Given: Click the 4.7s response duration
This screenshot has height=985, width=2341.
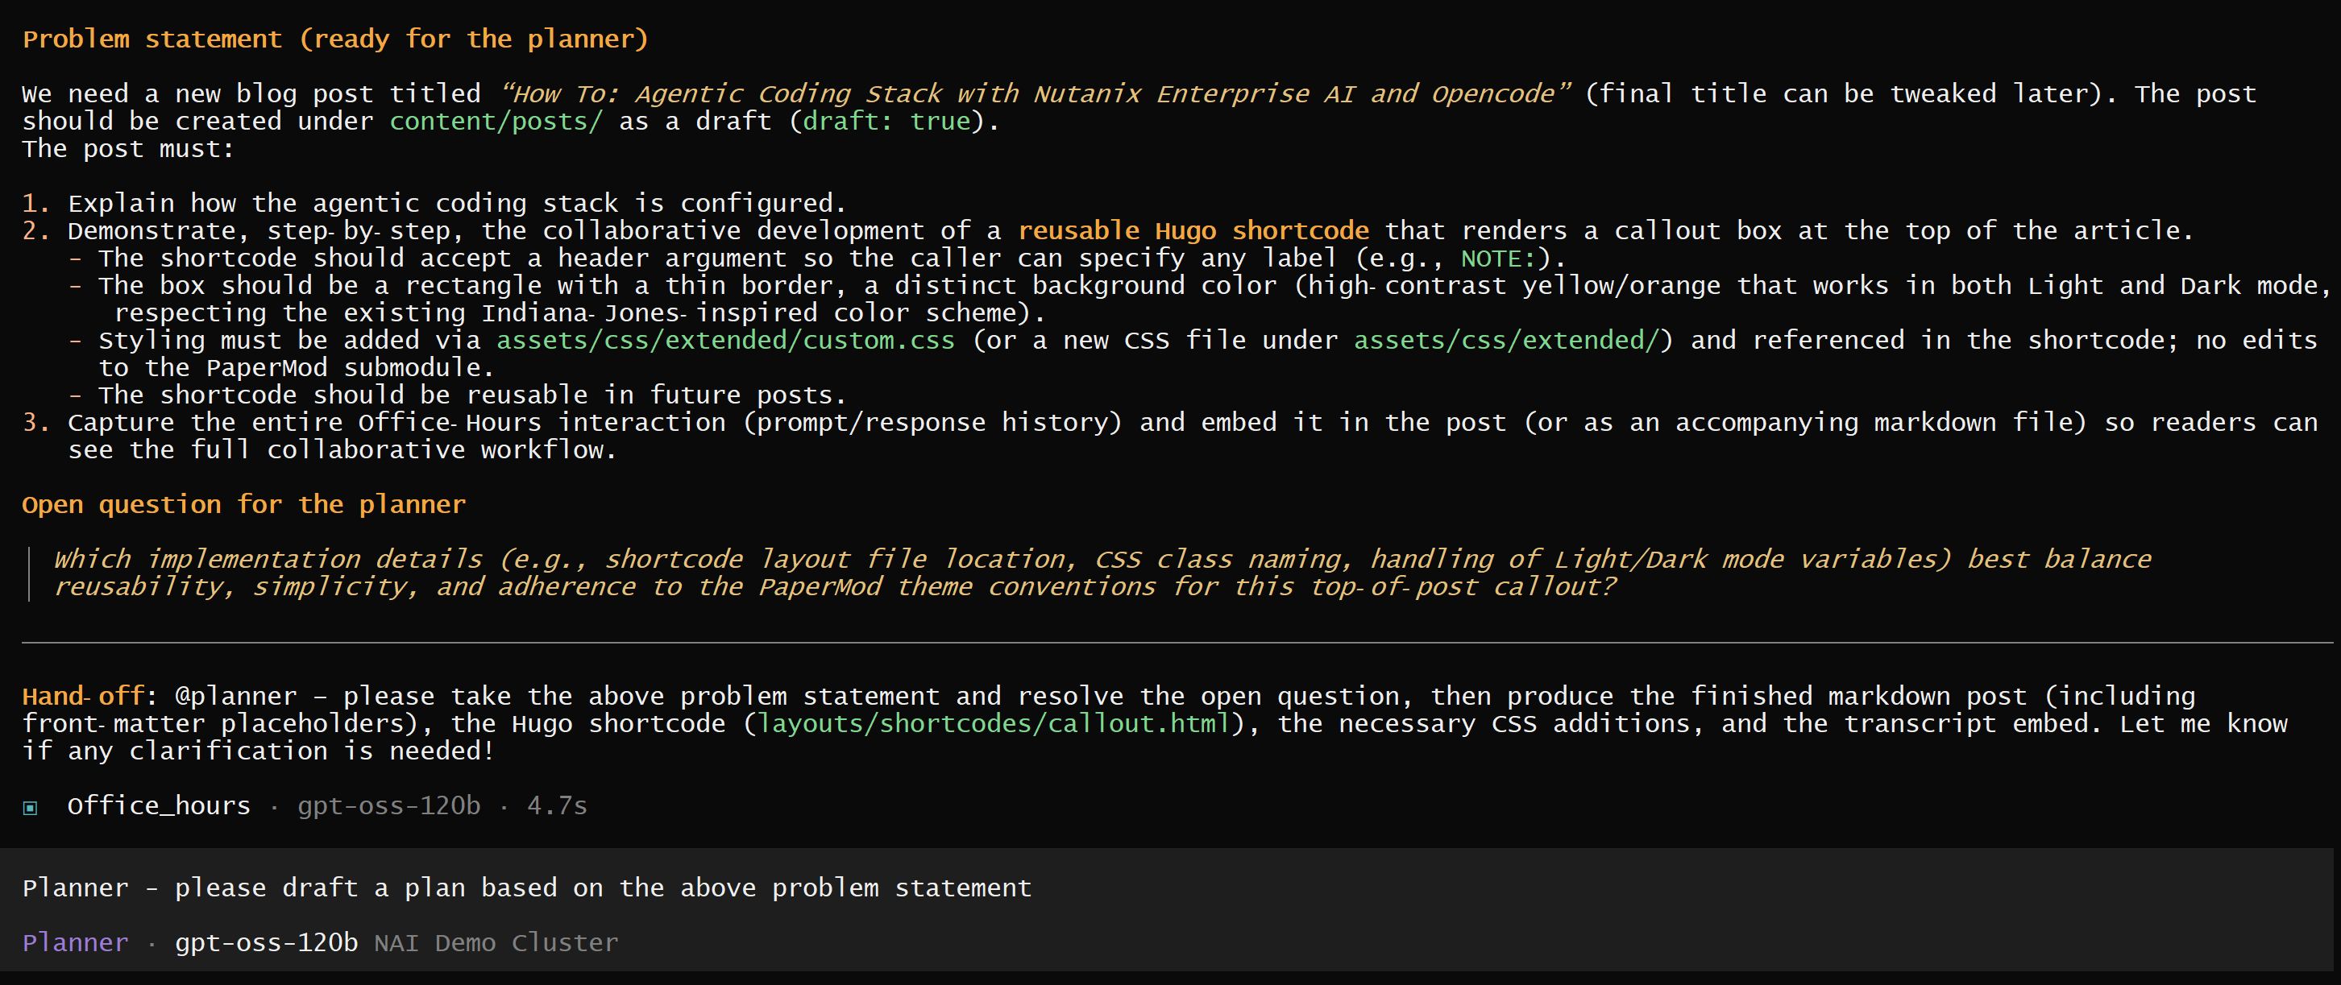Looking at the screenshot, I should (x=557, y=806).
